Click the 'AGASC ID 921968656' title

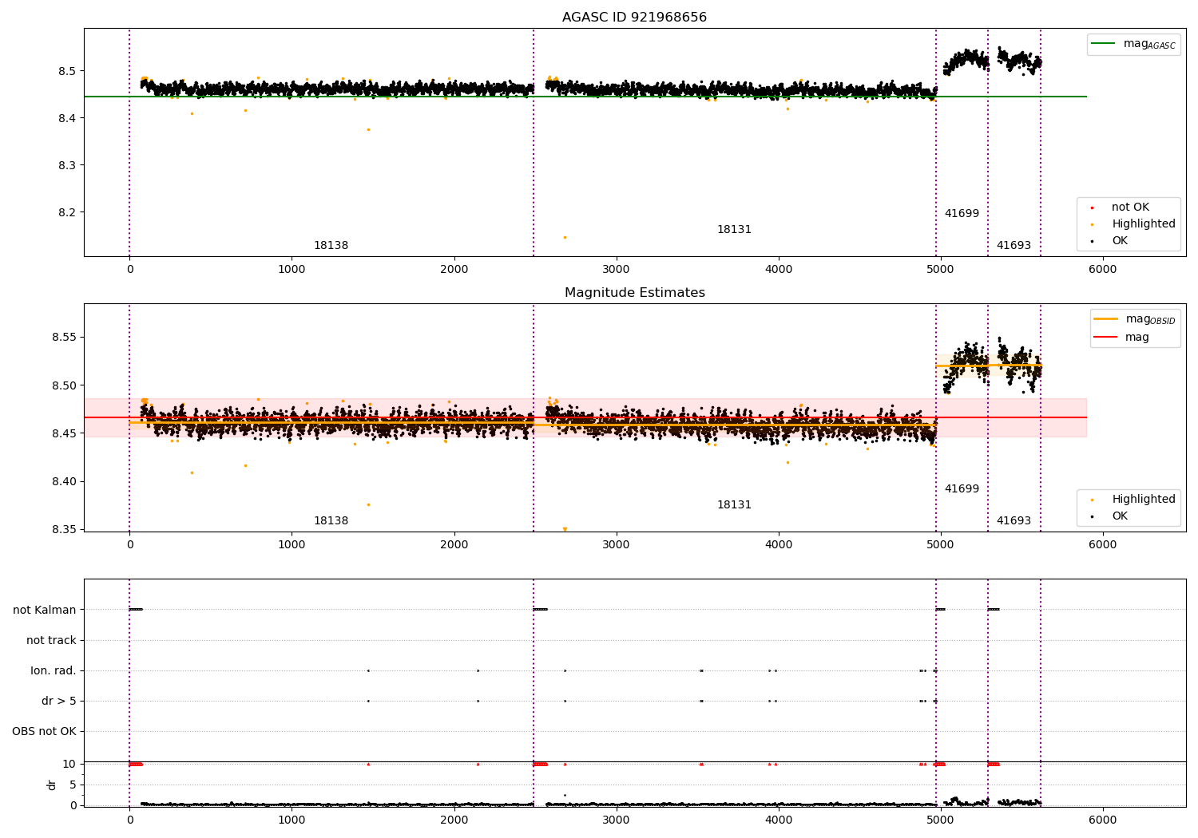pos(634,18)
